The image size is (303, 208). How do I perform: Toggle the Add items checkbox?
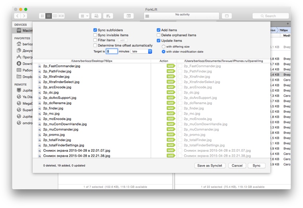[x=158, y=30]
